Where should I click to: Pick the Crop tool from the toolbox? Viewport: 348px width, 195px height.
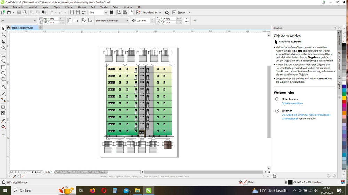(x=3, y=42)
